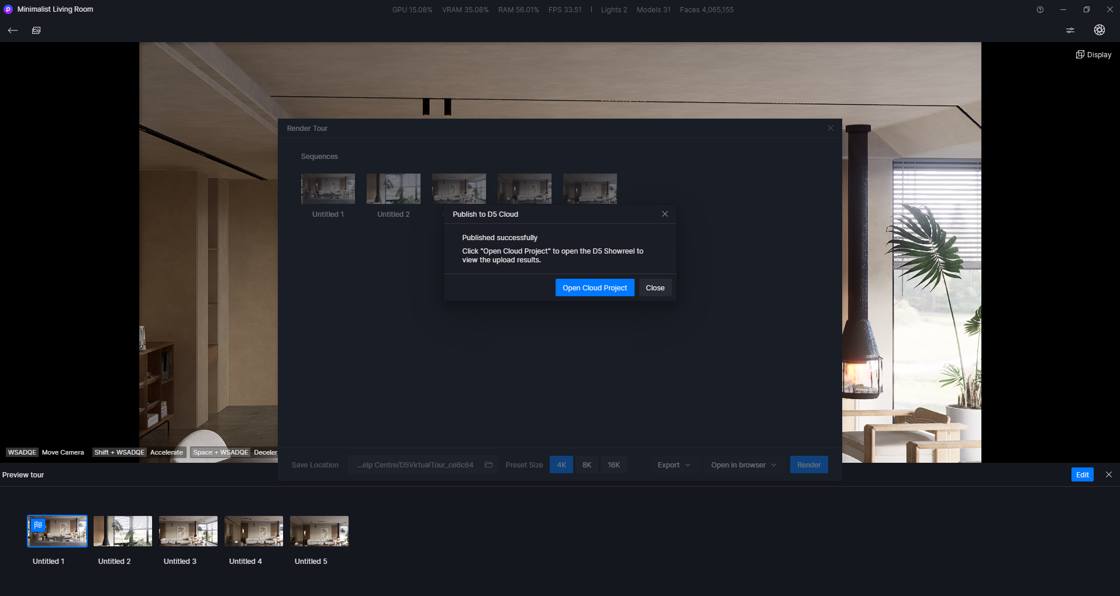Viewport: 1120px width, 596px height.
Task: Click the aperture render icon at top right
Action: click(x=1100, y=30)
